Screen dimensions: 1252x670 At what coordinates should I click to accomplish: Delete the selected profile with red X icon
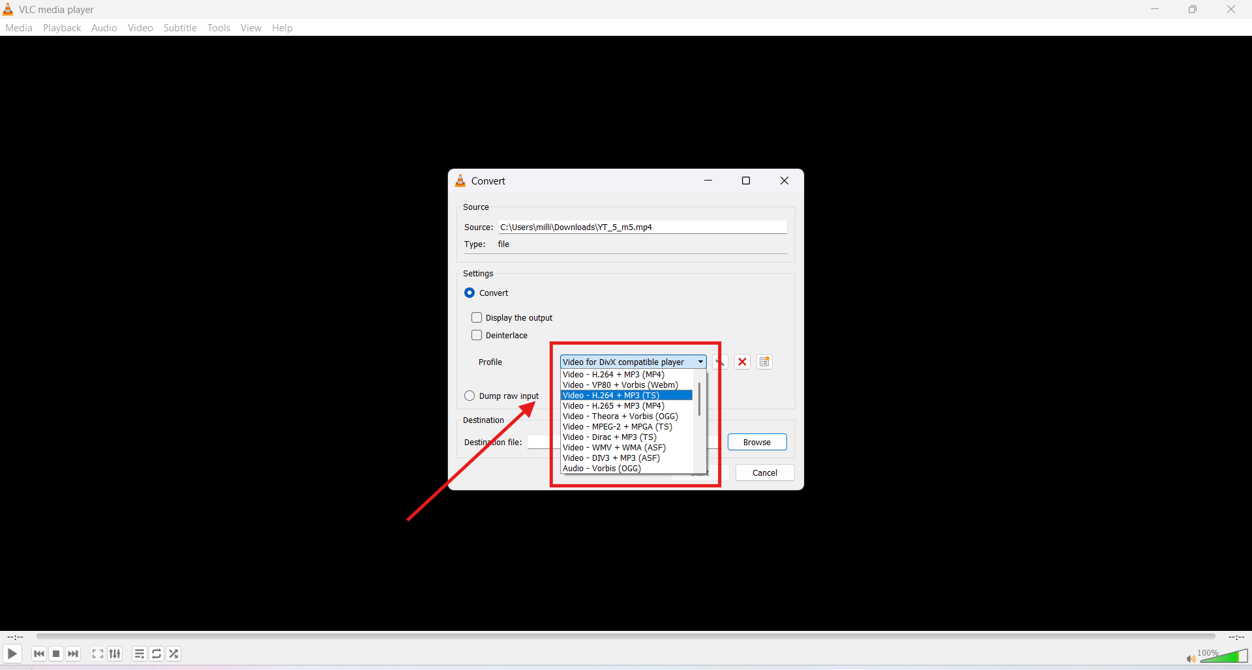(x=742, y=362)
